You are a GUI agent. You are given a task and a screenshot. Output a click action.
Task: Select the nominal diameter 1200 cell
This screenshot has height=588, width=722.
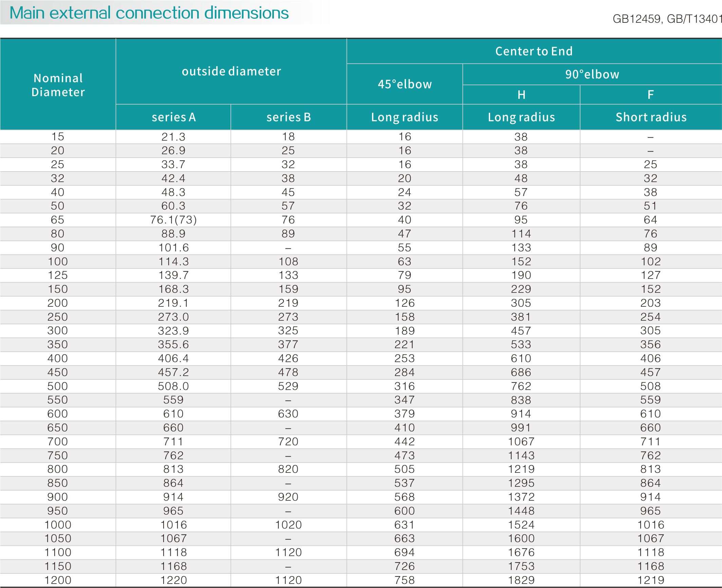[58, 580]
